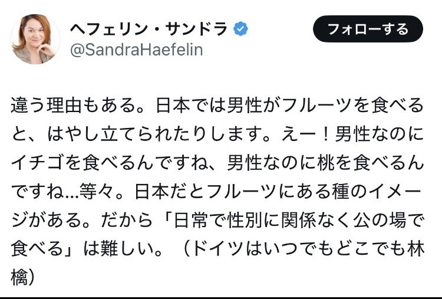442x299 pixels.
Task: Open Sandra Haefelin's profile photo
Action: pyautogui.click(x=35, y=39)
